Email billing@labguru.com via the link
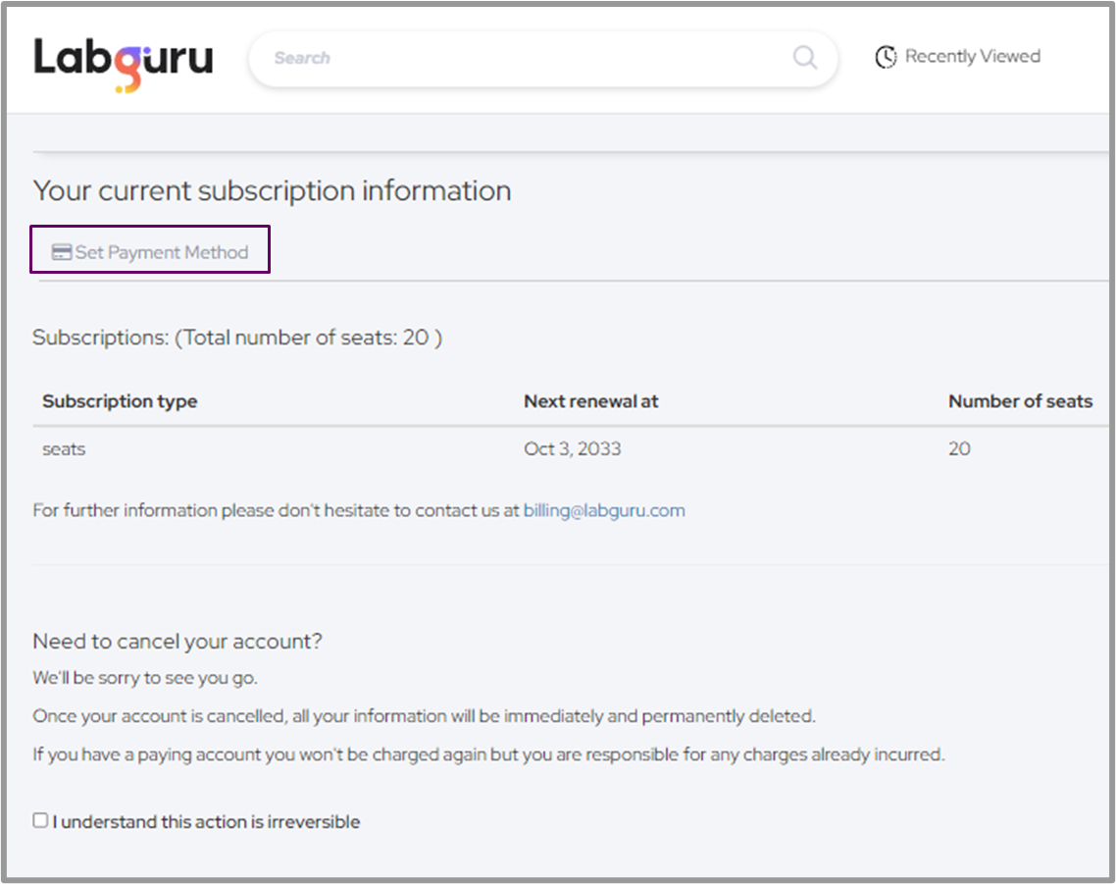1116x884 pixels. pyautogui.click(x=604, y=510)
